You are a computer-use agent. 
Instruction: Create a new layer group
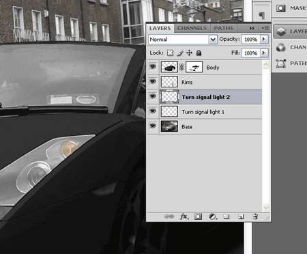[226, 216]
